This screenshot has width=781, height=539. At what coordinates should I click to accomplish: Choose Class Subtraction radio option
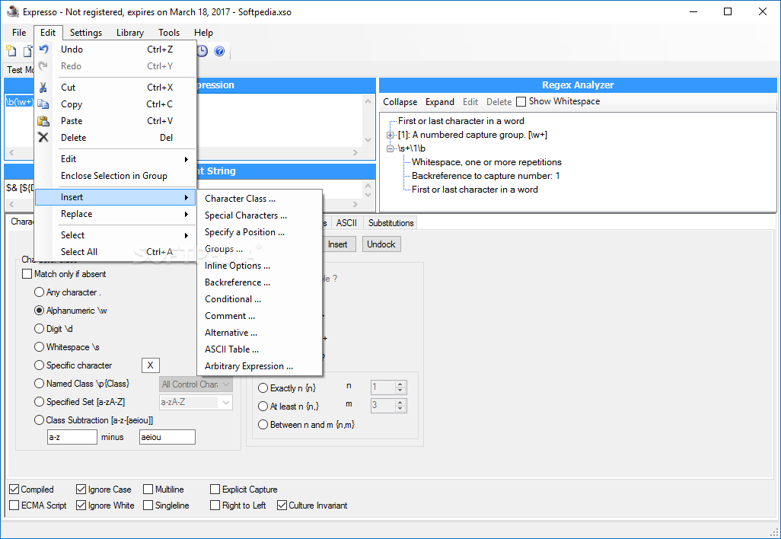tap(39, 420)
